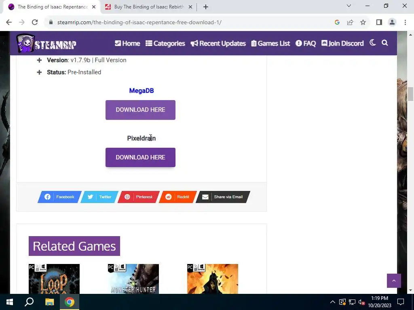414x310 pixels.
Task: Open Chrome three-dot menu
Action: coord(405,23)
